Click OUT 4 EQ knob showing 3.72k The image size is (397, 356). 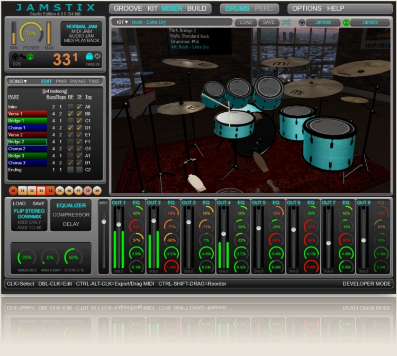point(241,253)
